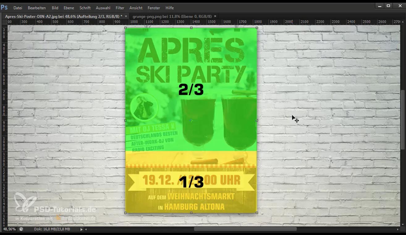406x235 pixels.
Task: Open the Fenster menu
Action: tap(154, 8)
